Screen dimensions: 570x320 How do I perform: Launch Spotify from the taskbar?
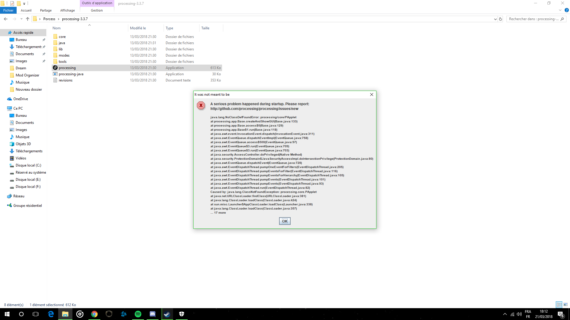click(138, 314)
